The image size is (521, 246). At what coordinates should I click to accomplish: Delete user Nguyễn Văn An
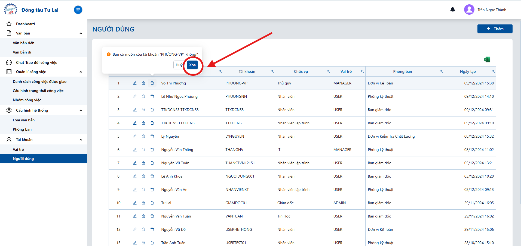click(x=152, y=190)
